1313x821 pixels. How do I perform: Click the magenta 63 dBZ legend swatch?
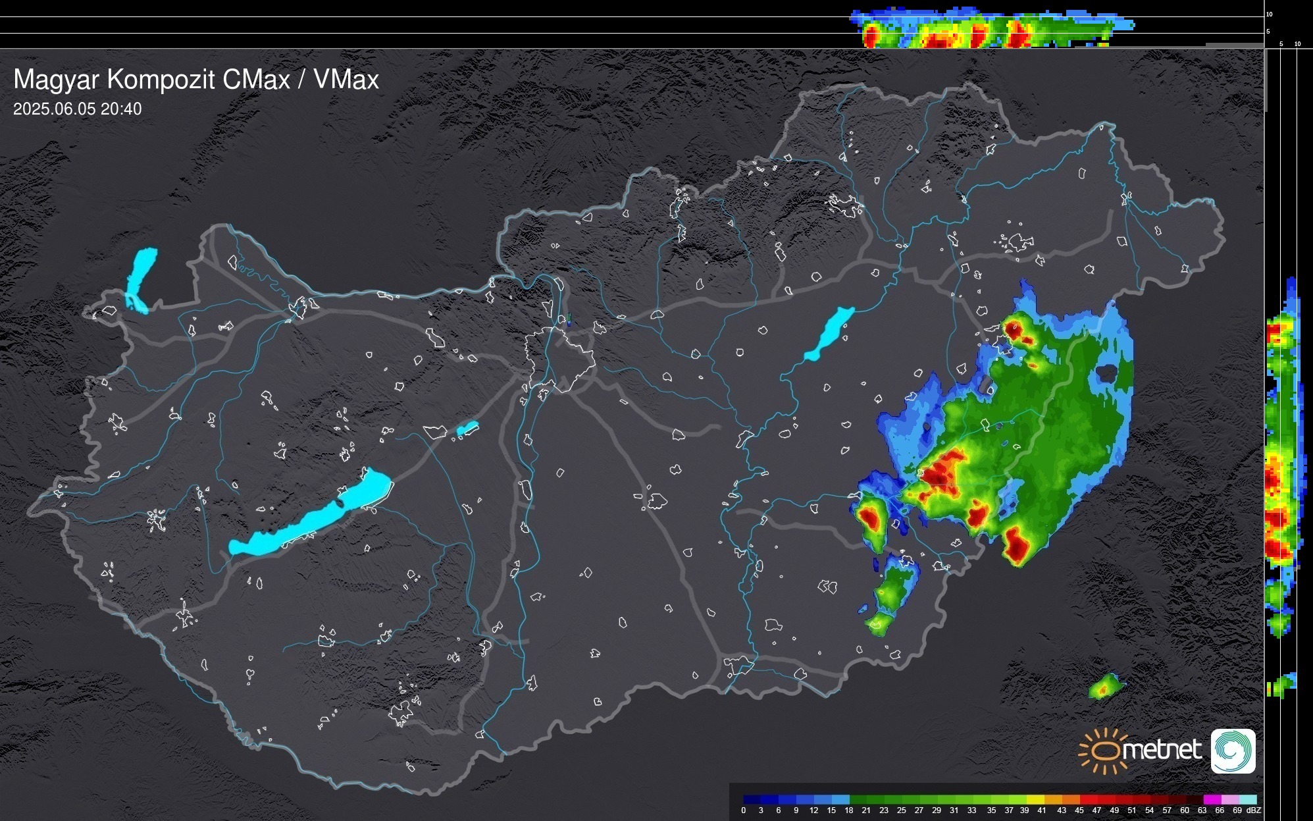(x=1211, y=799)
